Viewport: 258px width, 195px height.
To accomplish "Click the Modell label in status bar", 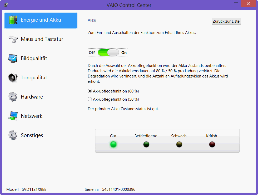I will point(12,189).
